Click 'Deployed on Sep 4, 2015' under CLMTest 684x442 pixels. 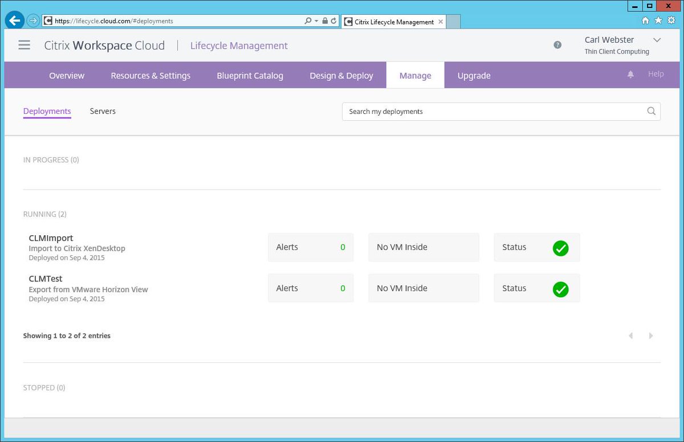(67, 298)
